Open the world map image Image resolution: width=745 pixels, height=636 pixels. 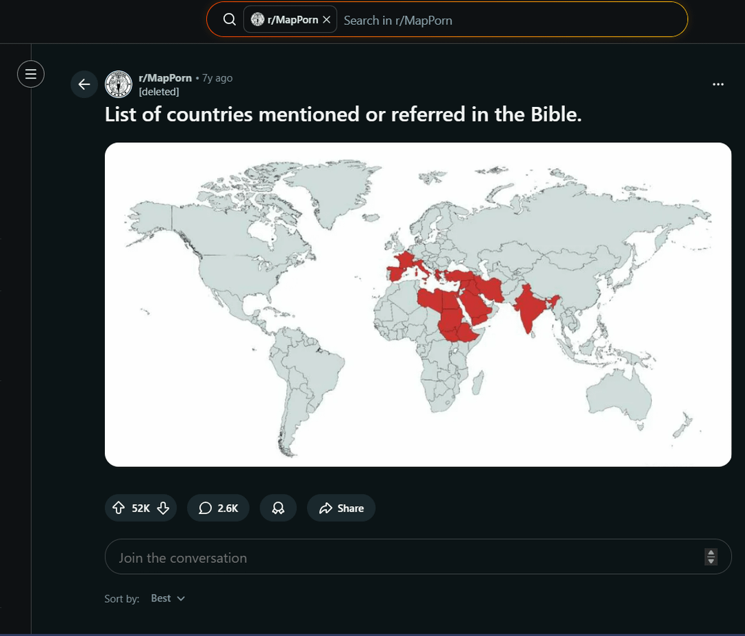pyautogui.click(x=417, y=304)
